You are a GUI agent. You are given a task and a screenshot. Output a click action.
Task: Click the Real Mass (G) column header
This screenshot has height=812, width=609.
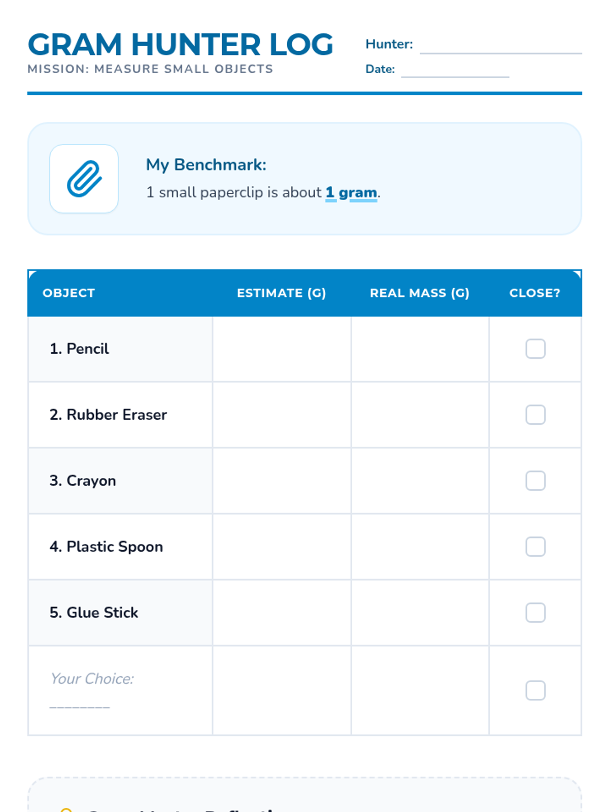click(x=419, y=293)
